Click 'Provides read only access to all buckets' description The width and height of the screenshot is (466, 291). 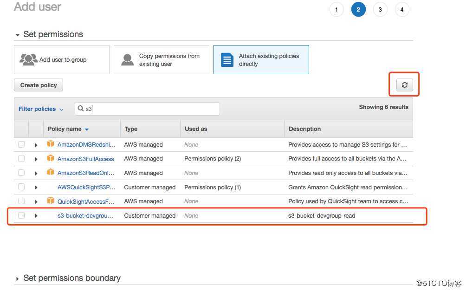coord(348,173)
